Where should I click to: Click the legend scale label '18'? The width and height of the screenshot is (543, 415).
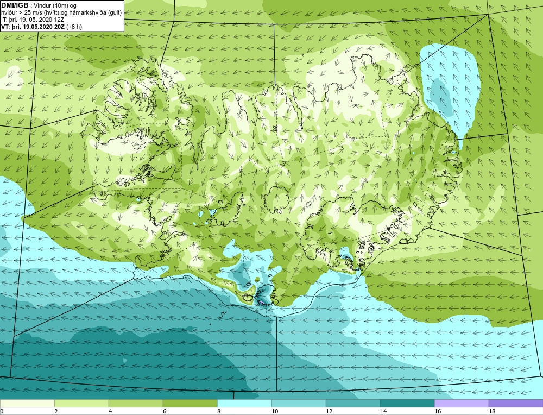tap(492, 411)
